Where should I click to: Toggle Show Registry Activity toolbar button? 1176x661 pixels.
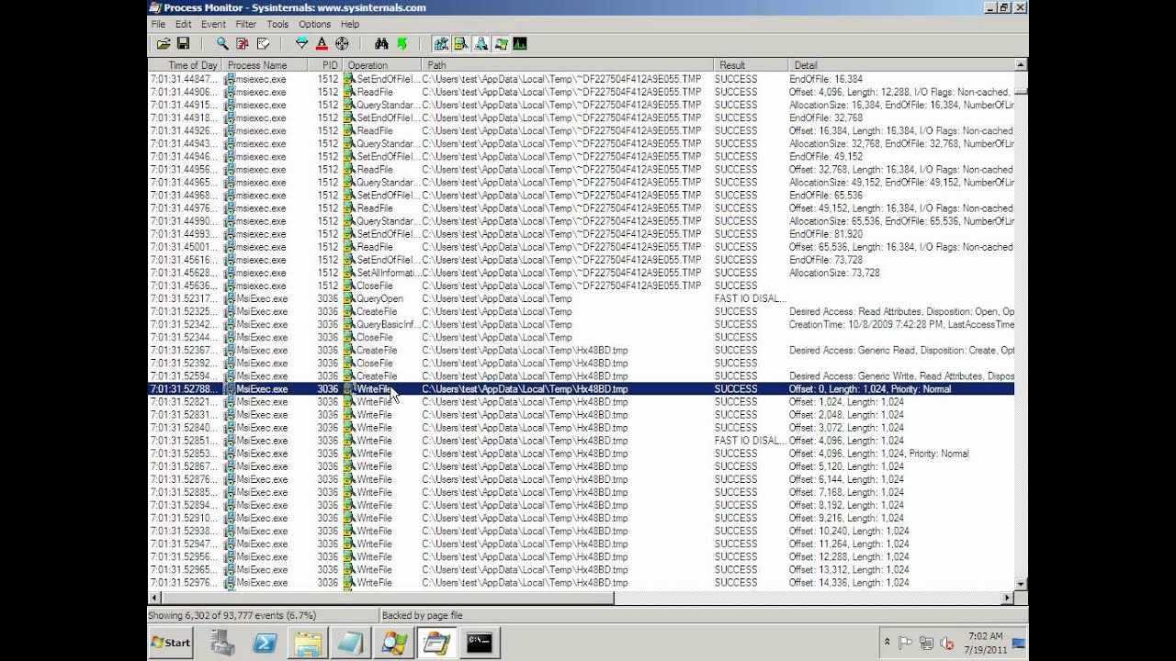441,43
